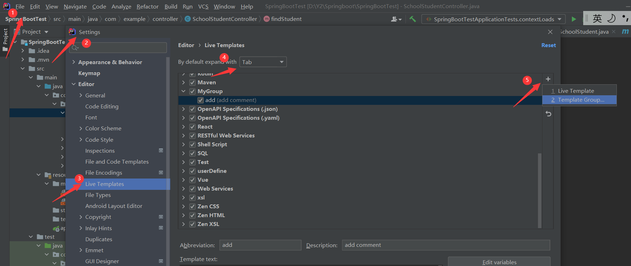Close the Settings dialog
This screenshot has width=631, height=266.
[x=550, y=32]
